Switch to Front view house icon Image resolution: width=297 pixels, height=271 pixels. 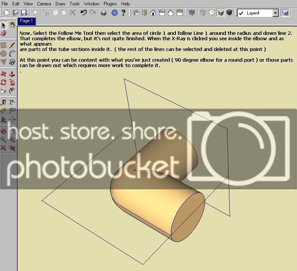[153, 13]
